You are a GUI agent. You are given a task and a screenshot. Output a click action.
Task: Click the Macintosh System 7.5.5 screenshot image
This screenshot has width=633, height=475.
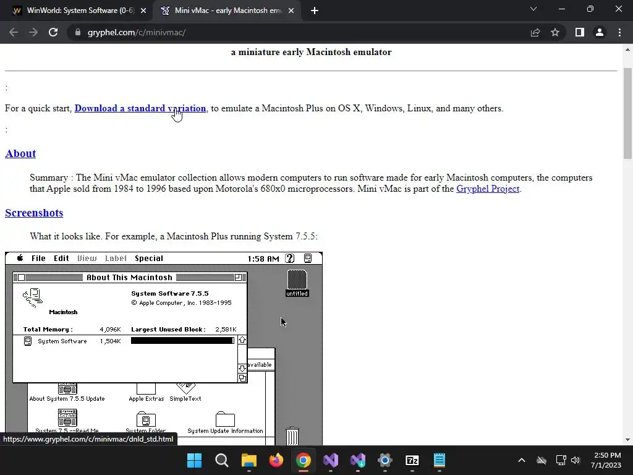[164, 349]
